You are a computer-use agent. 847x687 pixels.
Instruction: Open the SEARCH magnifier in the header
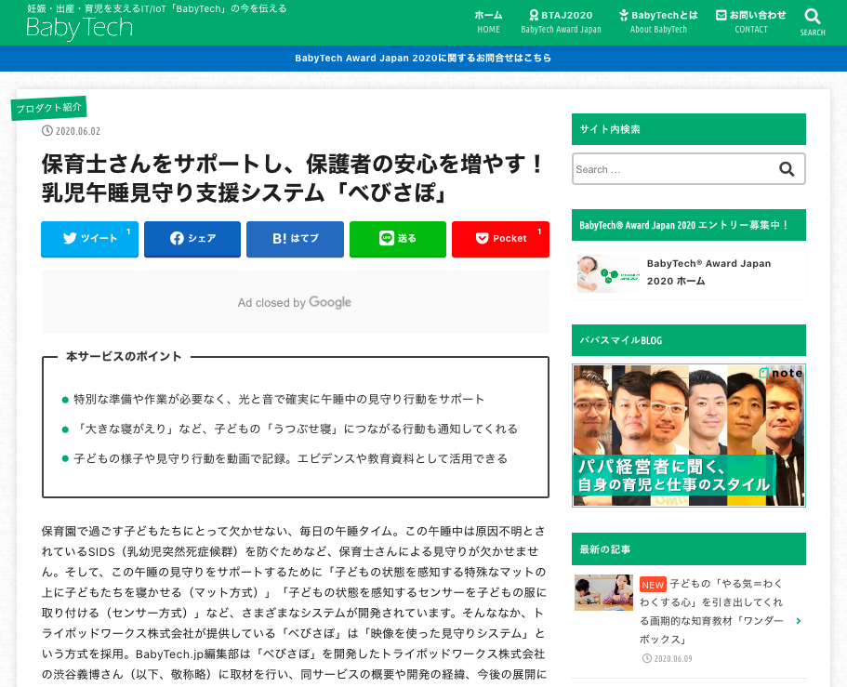click(813, 22)
